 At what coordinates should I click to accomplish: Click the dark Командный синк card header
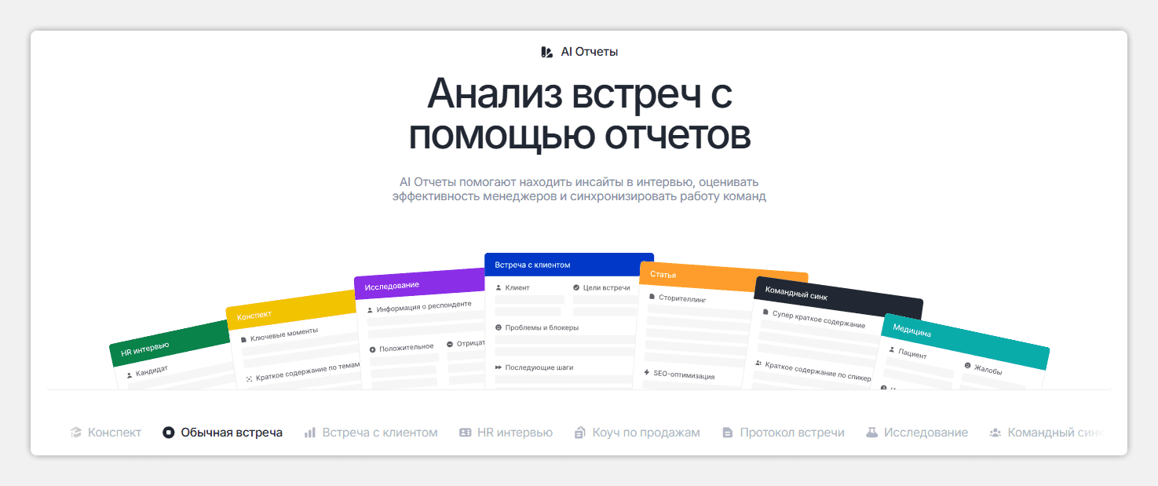838,298
